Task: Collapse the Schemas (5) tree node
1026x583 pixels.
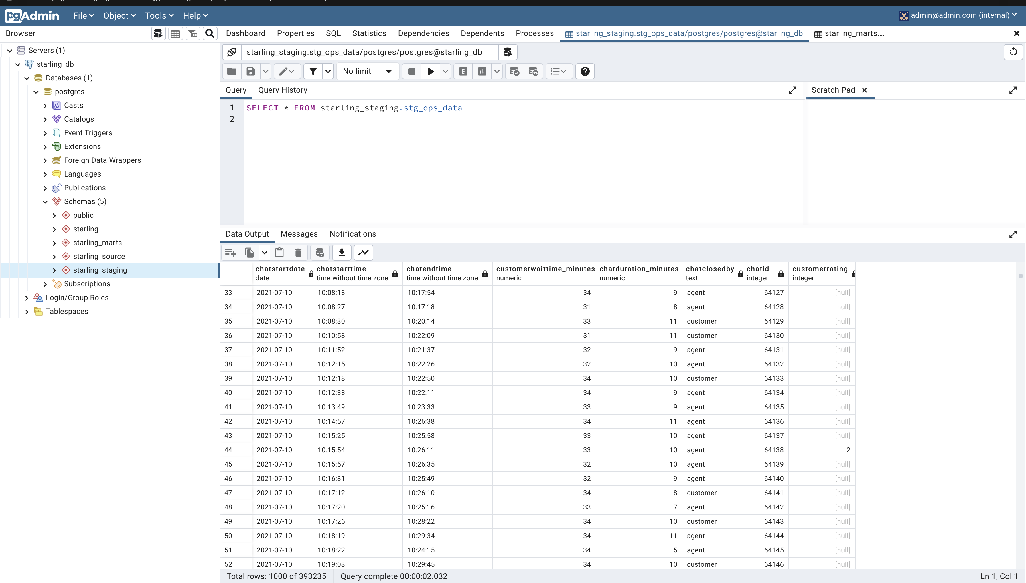Action: 45,202
